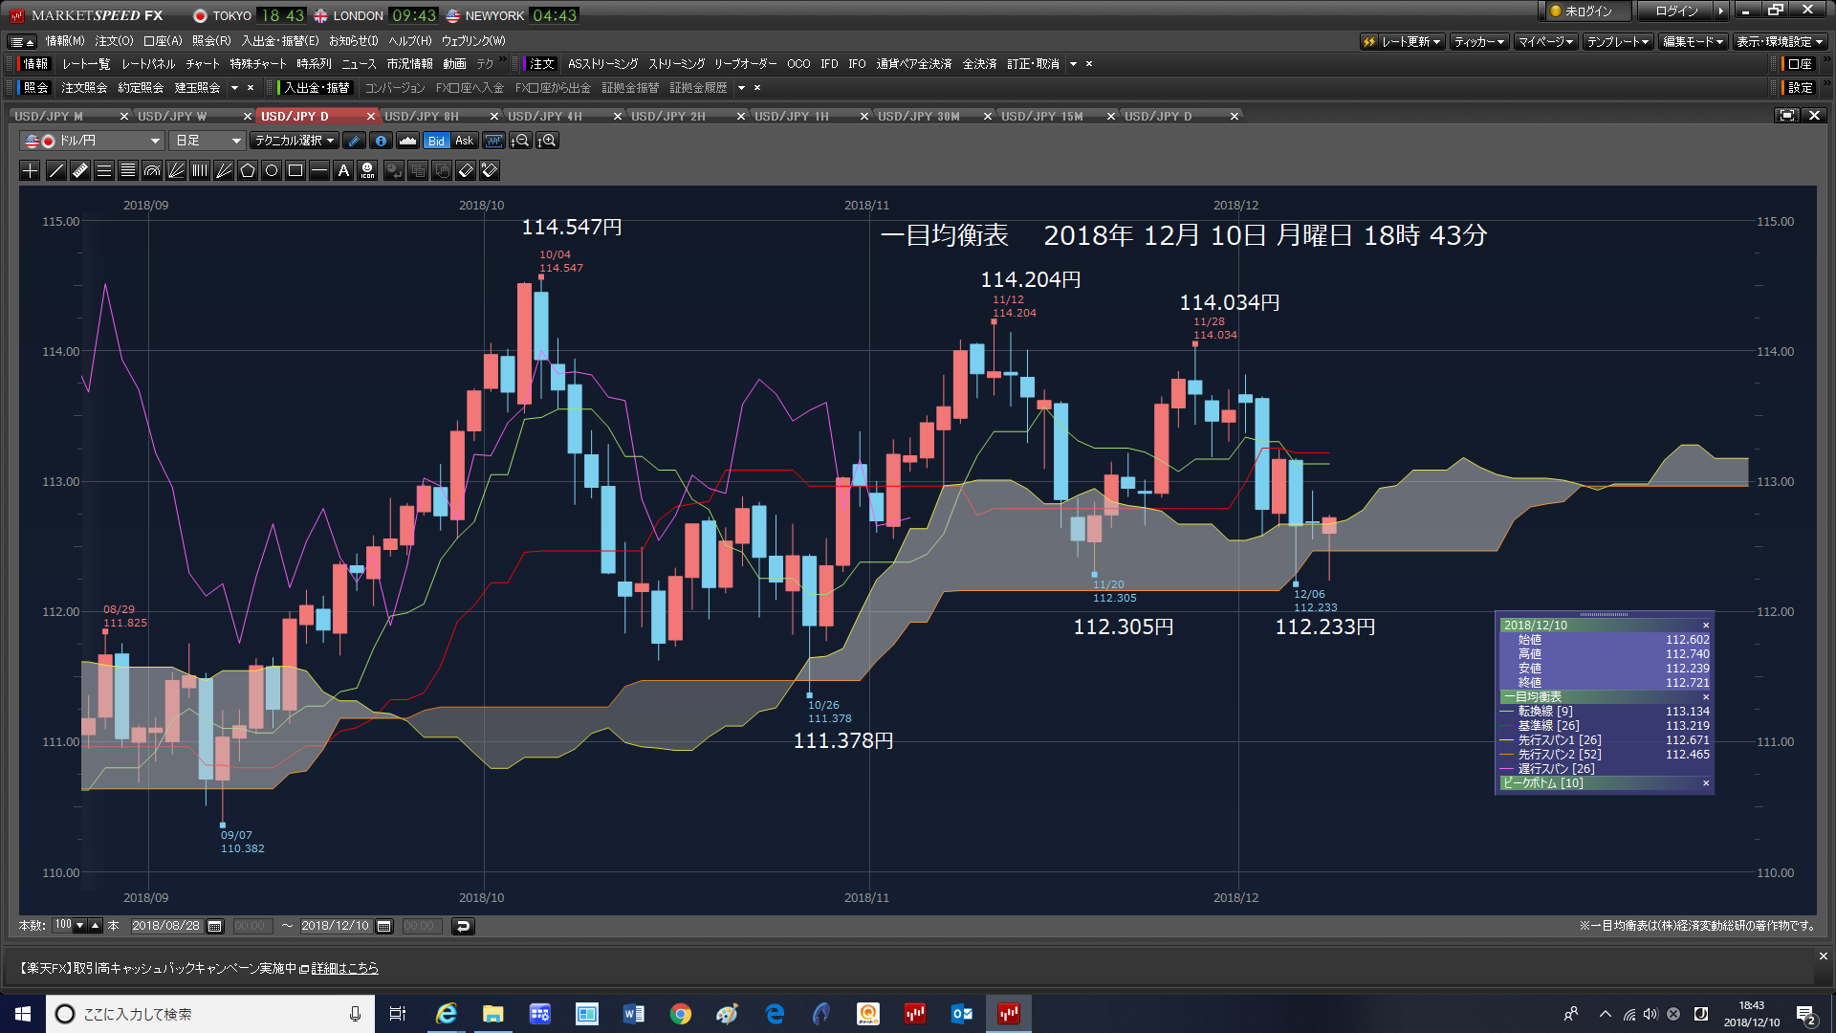
Task: Click the 遅行スパン [26] legend row
Action: click(1605, 769)
